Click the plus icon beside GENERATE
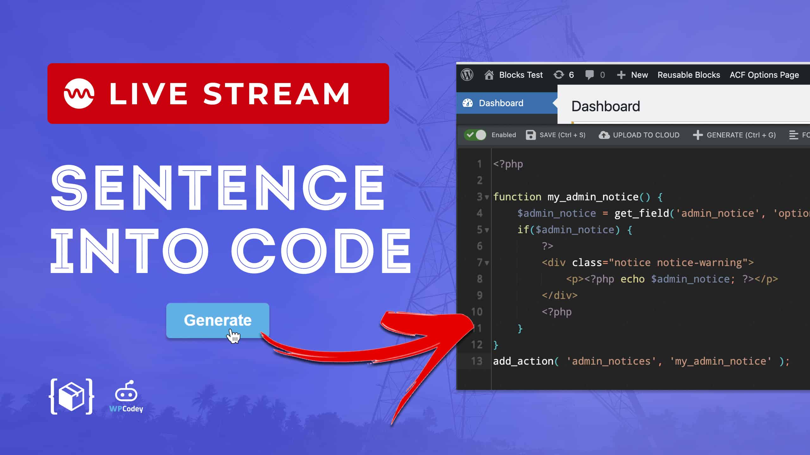Viewport: 810px width, 455px height. 698,135
